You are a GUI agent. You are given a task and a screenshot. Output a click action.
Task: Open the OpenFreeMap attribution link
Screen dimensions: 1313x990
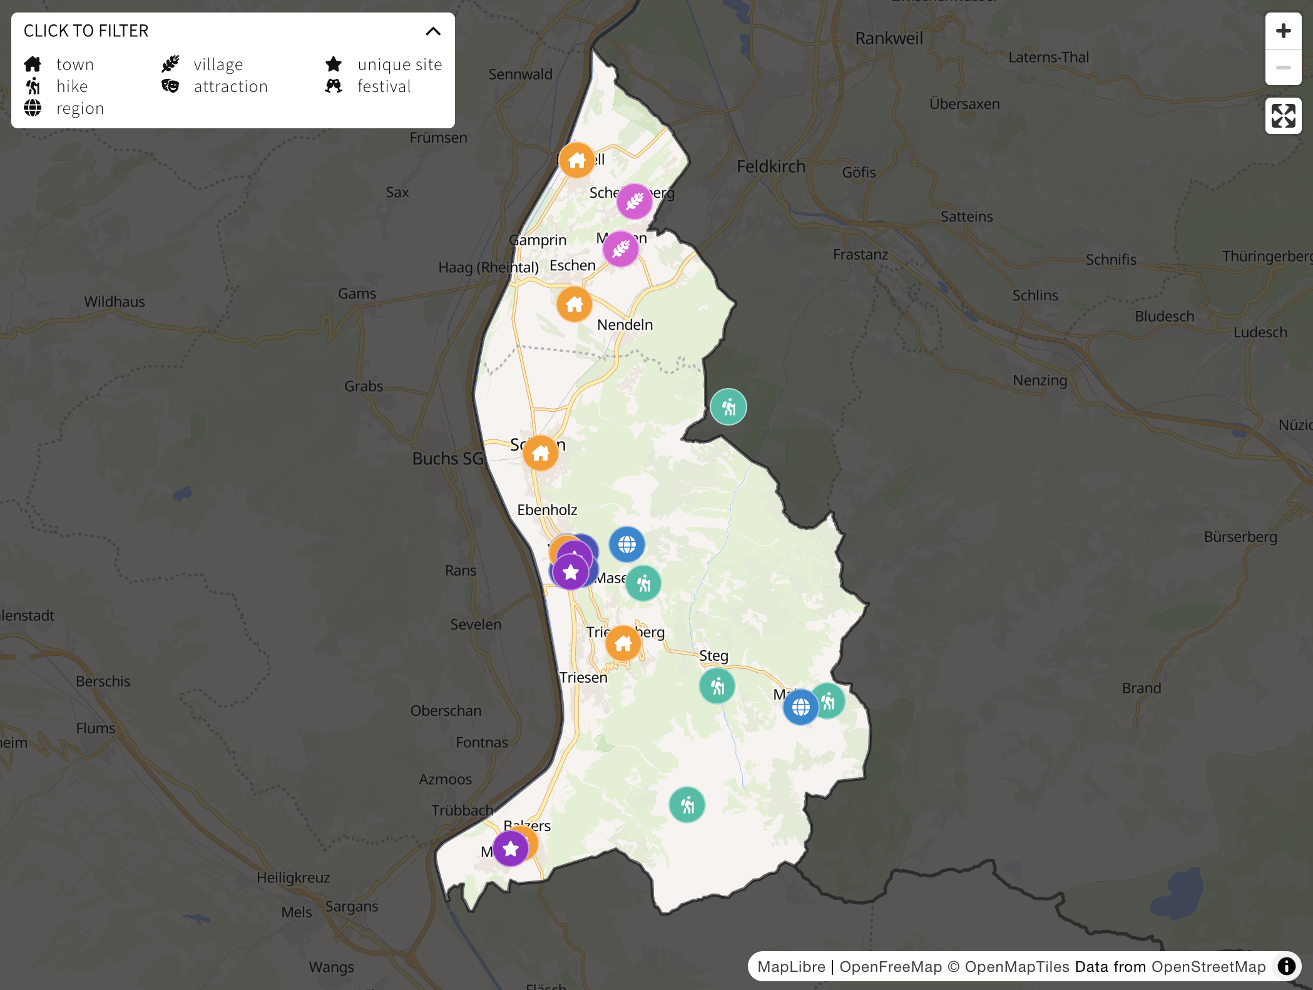(x=890, y=967)
